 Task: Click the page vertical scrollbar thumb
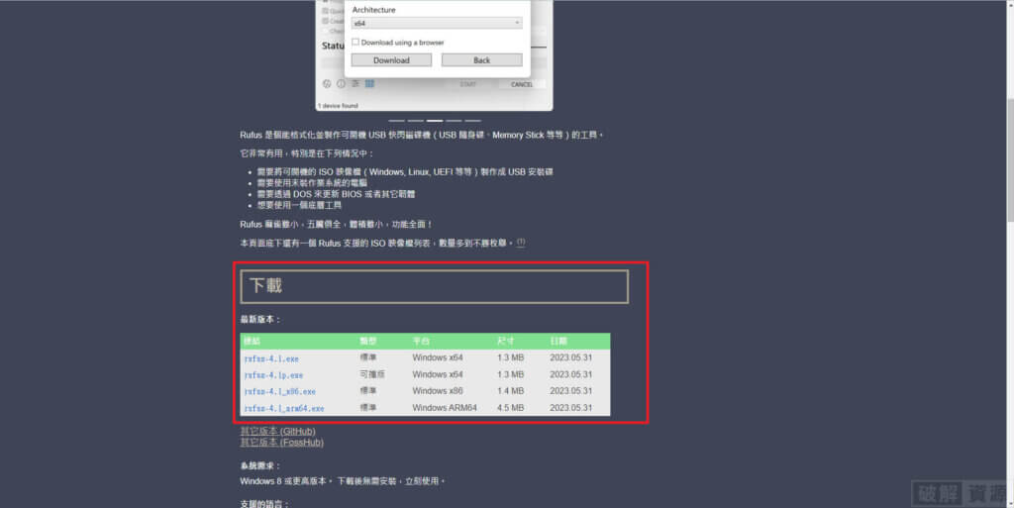pos(1010,159)
